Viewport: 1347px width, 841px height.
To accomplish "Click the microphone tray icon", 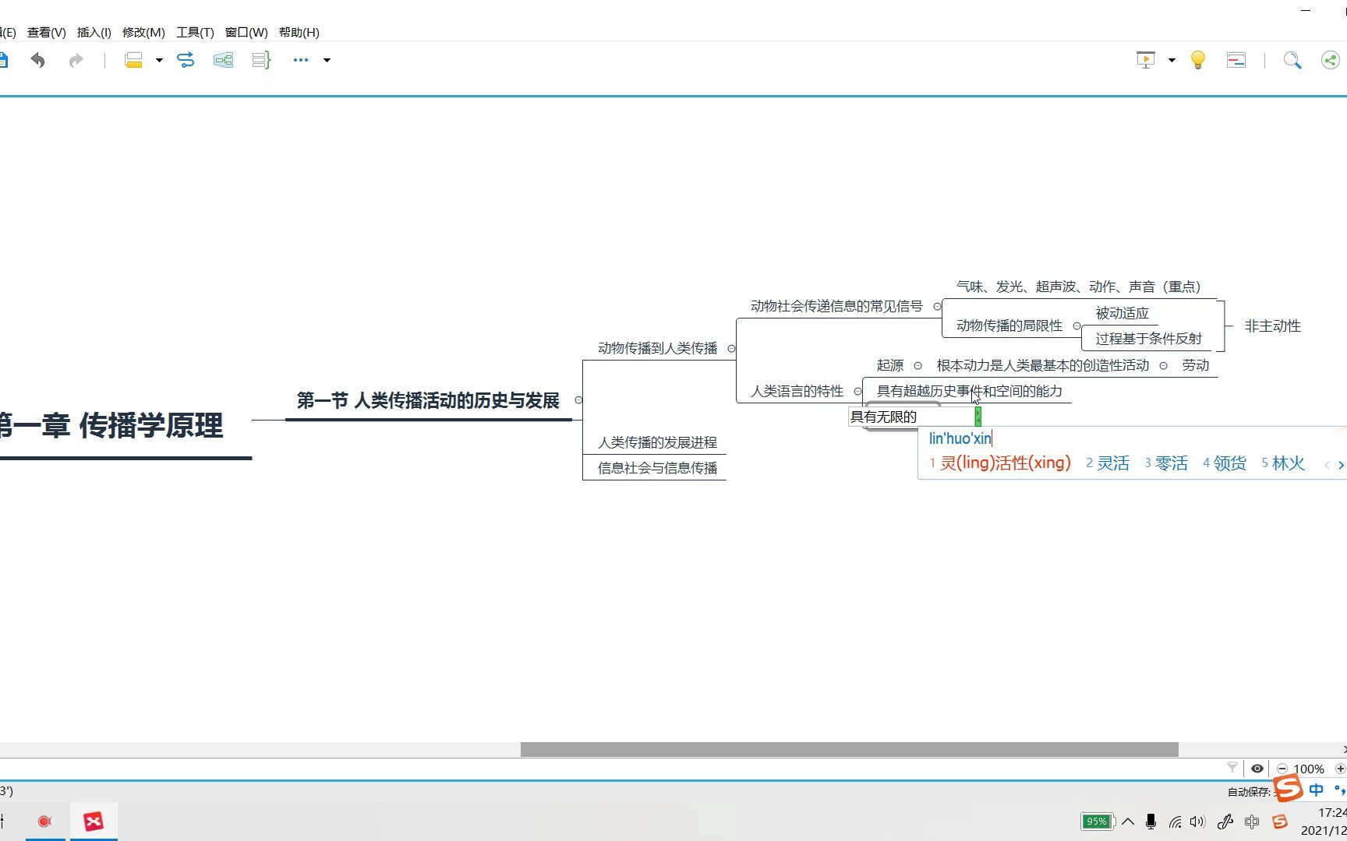I will [1151, 822].
